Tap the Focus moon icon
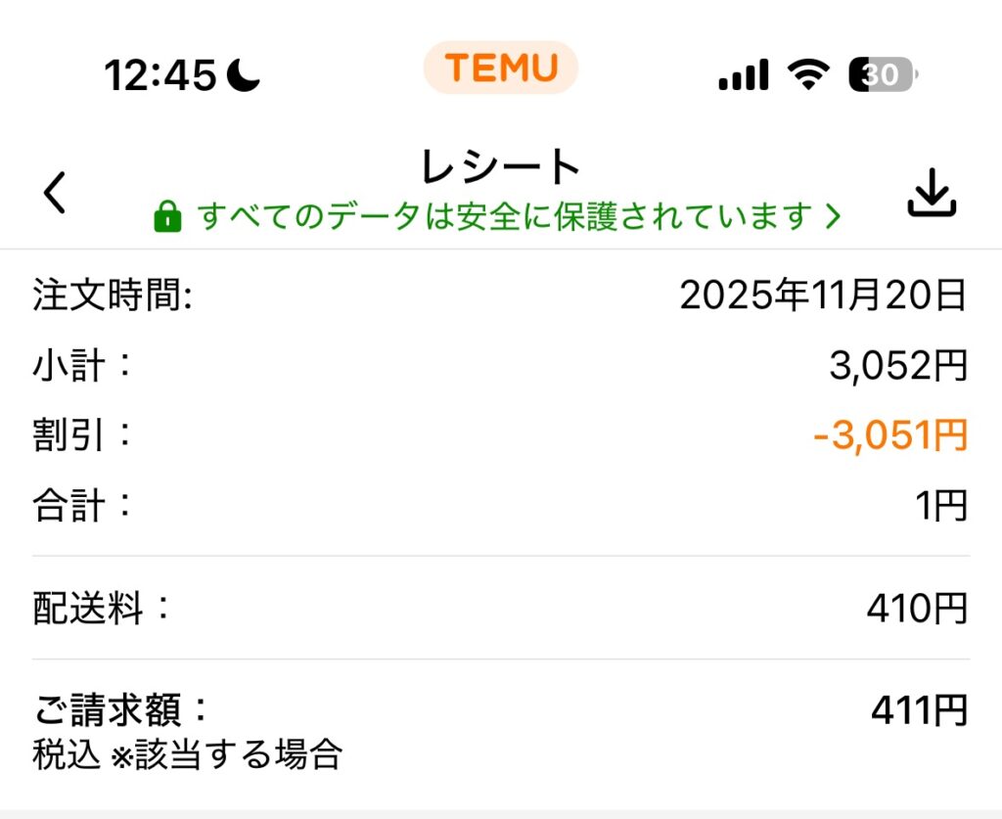Image resolution: width=1002 pixels, height=819 pixels. [244, 75]
